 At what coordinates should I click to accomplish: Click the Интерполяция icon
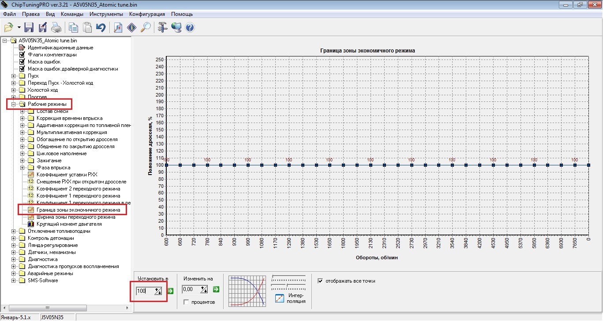click(280, 298)
